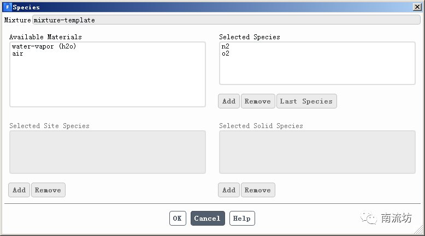Image resolution: width=425 pixels, height=236 pixels.
Task: Click inside the Selected Site Species list box
Action: tap(107, 152)
